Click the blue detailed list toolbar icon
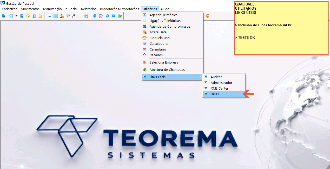This screenshot has width=330, height=169. point(56,16)
